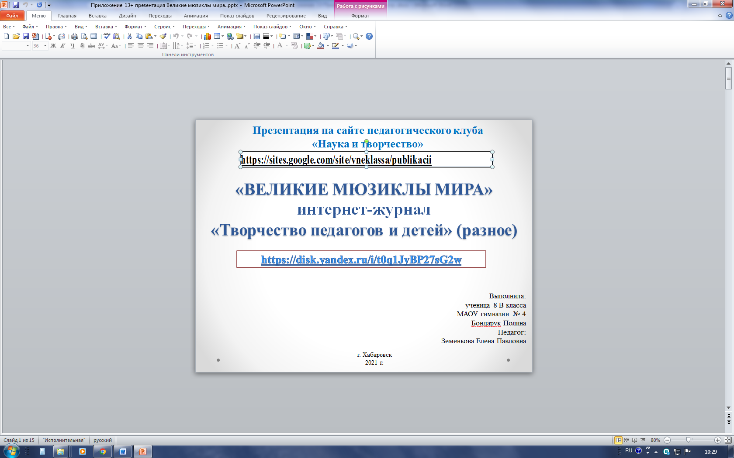
Task: Open Chrome from the Windows taskbar
Action: 102,451
